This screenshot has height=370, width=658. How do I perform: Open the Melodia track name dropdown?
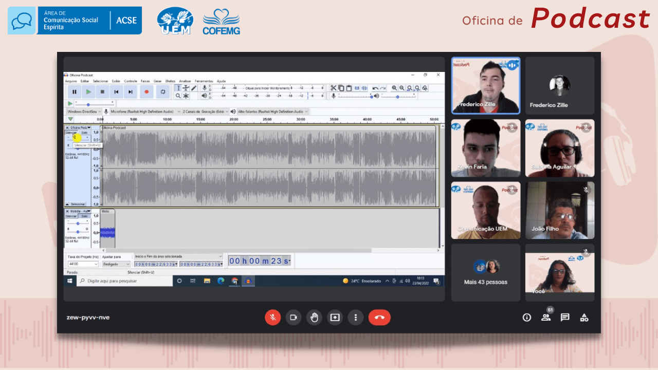(81, 211)
